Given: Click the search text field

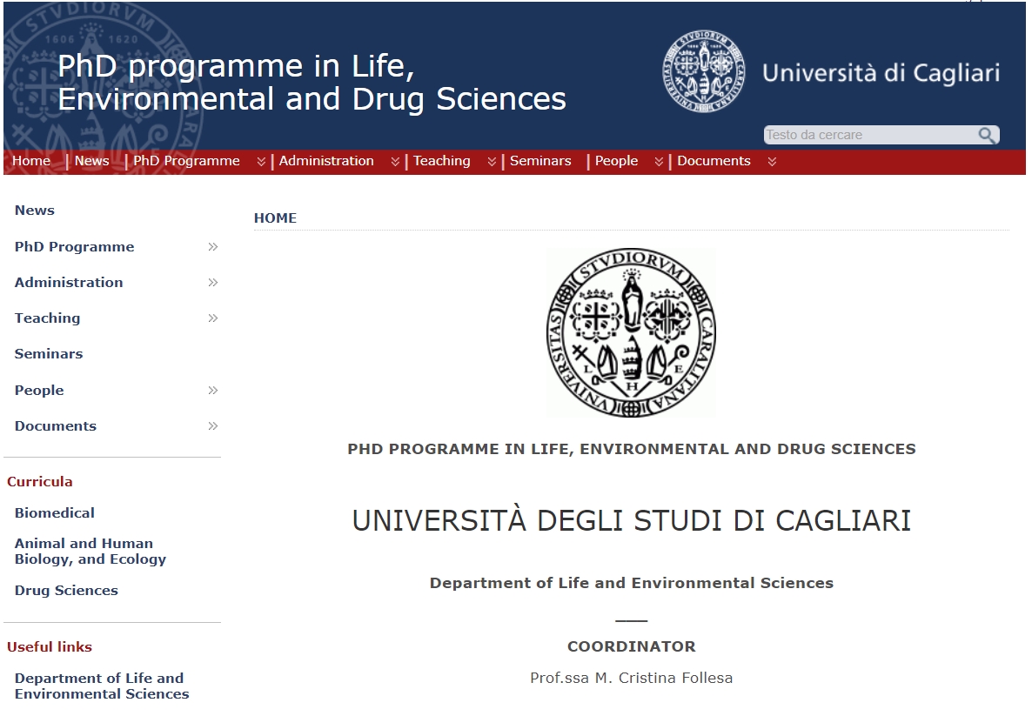Looking at the screenshot, I should 870,135.
